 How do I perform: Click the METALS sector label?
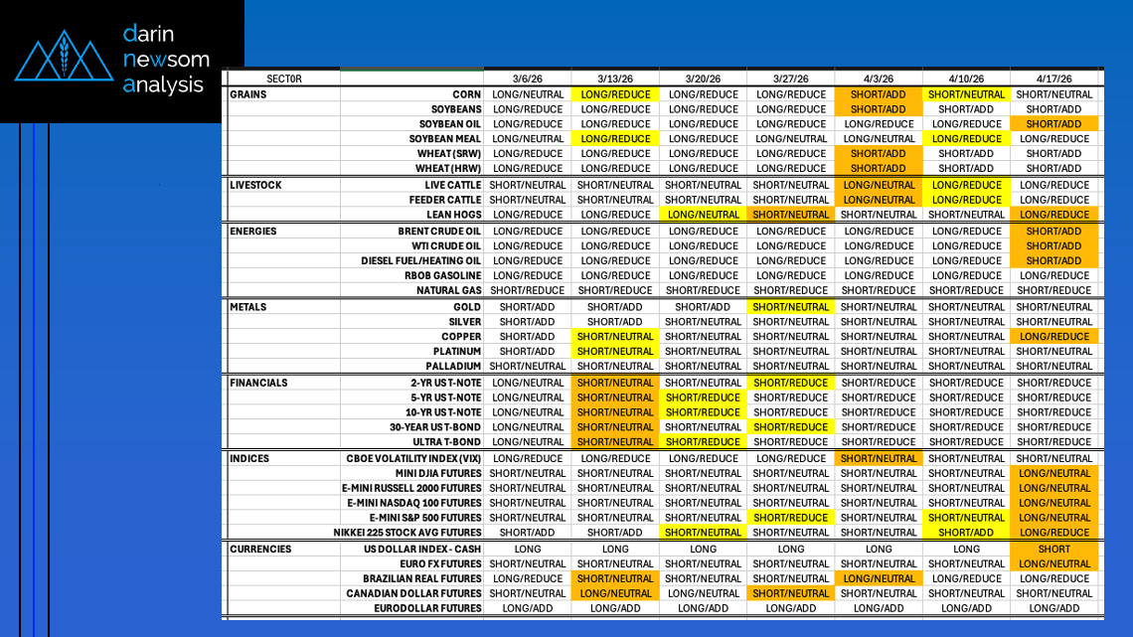click(x=247, y=307)
